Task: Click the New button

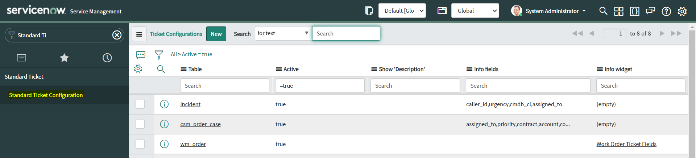Action: (x=216, y=34)
